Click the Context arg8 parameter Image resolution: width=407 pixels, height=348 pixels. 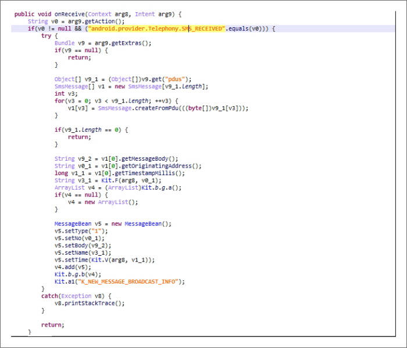point(108,14)
